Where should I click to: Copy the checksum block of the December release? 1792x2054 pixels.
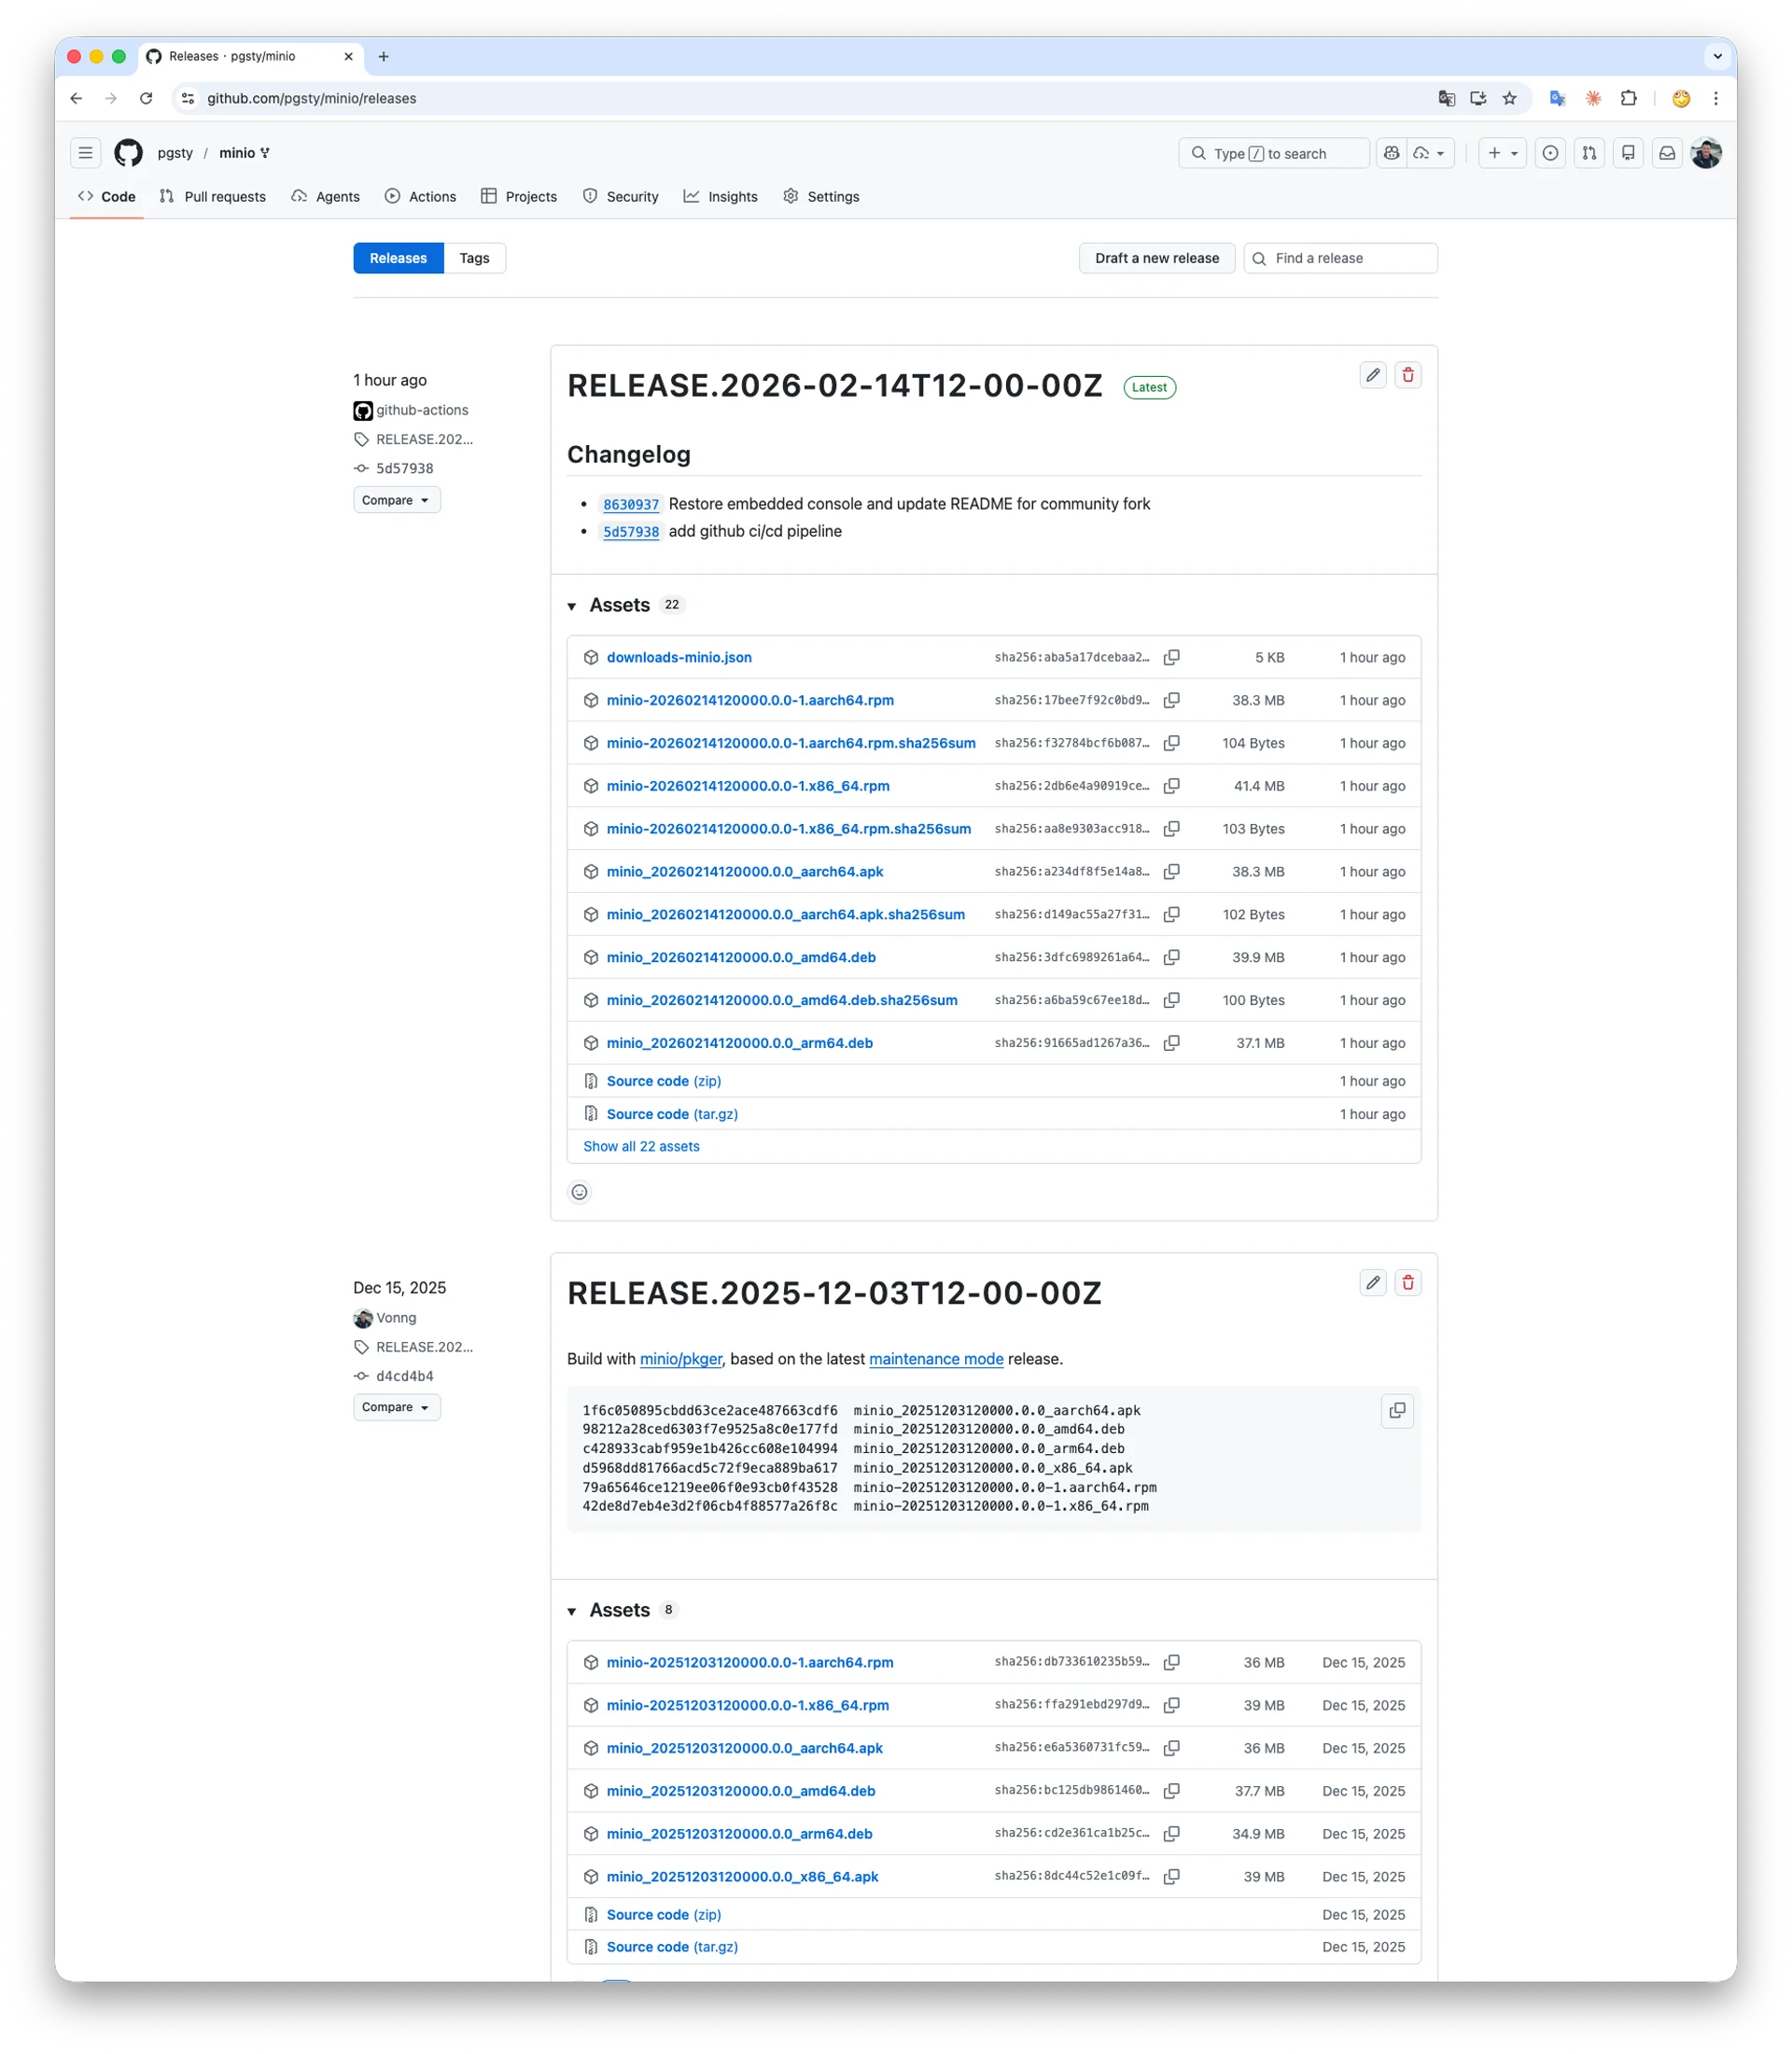[1397, 1411]
